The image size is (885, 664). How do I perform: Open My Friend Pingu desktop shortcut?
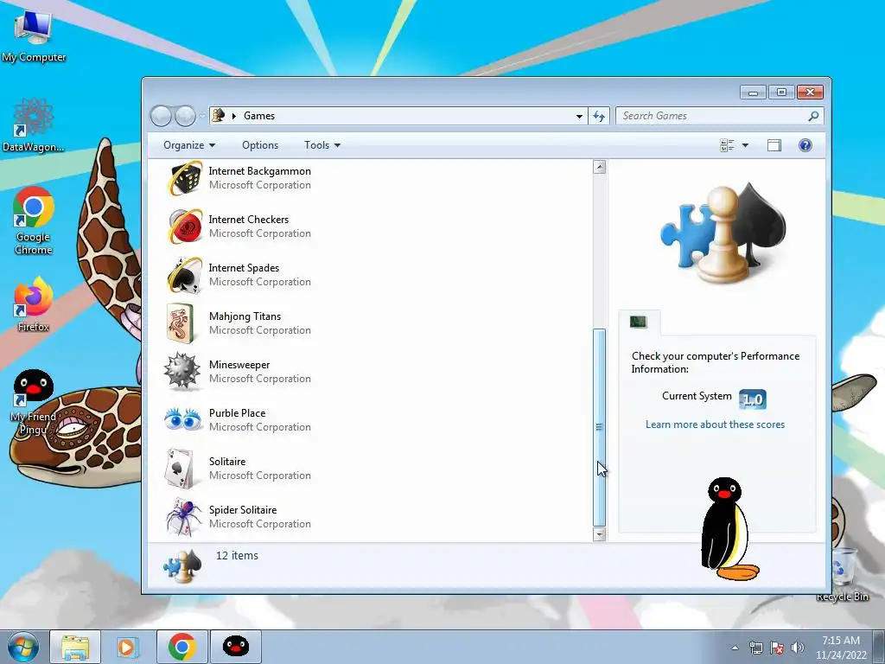tap(34, 402)
